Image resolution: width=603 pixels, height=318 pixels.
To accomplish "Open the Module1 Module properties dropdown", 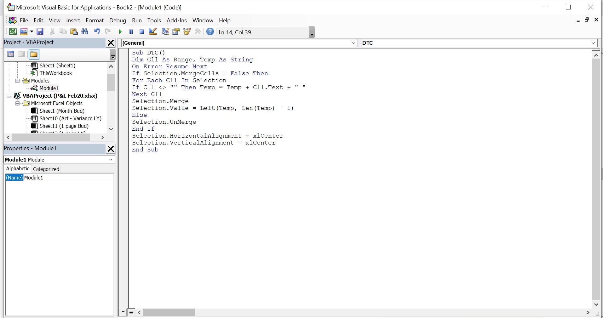I will pos(111,160).
